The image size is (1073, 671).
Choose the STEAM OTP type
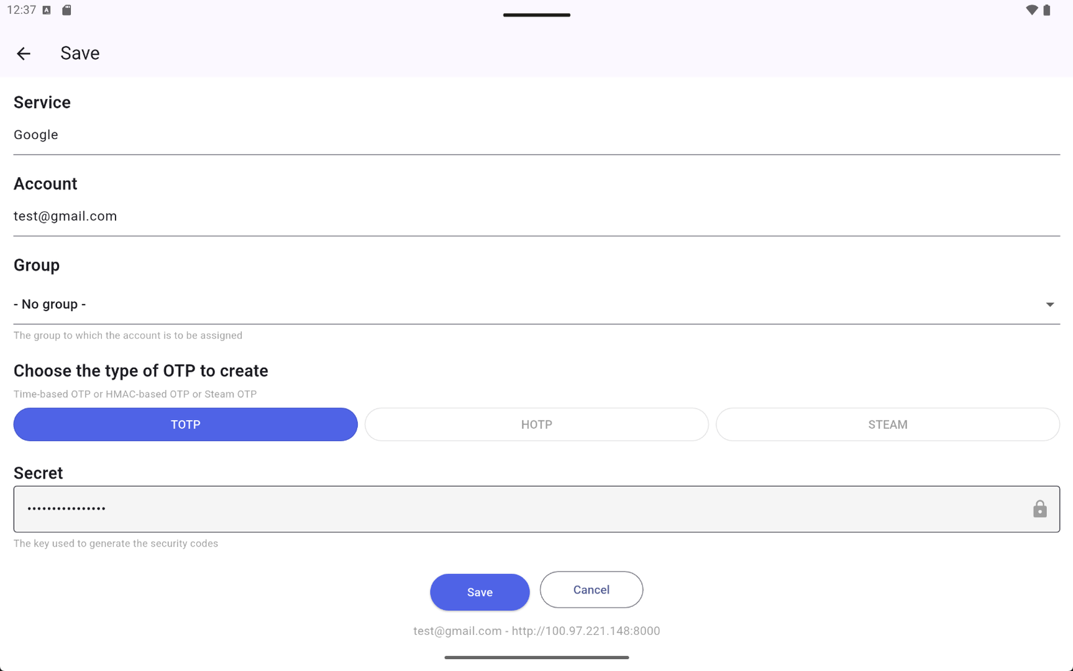click(x=887, y=424)
